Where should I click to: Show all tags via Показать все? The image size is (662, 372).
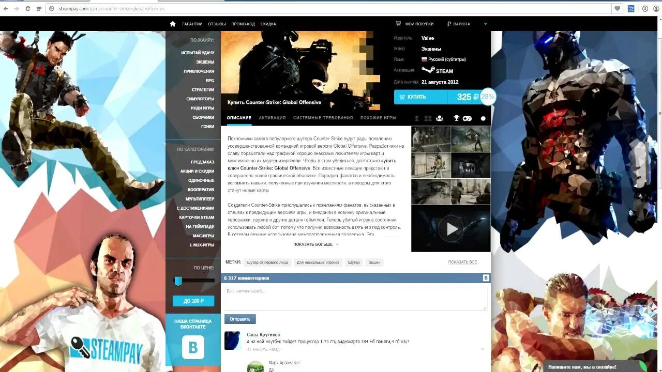(x=462, y=262)
